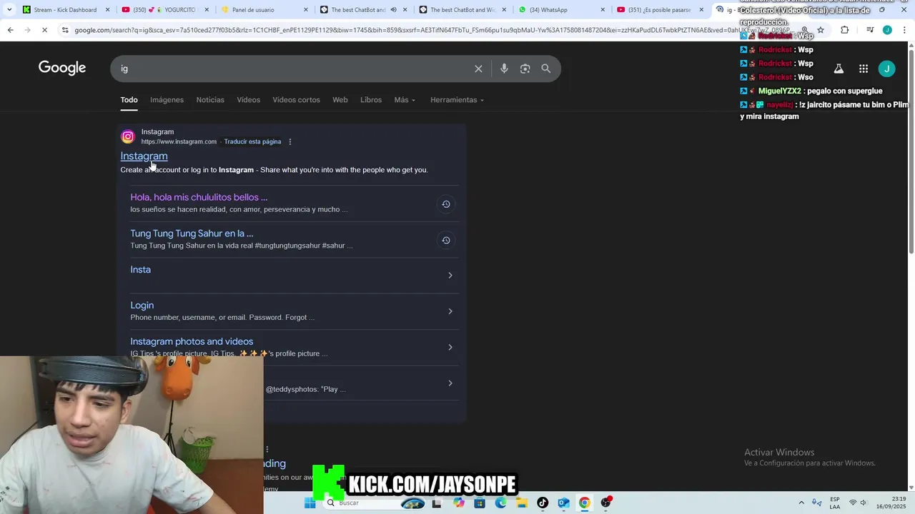Open Tung Tung Tung Sahur en la link
Screen dimensions: 915x514
(192, 233)
